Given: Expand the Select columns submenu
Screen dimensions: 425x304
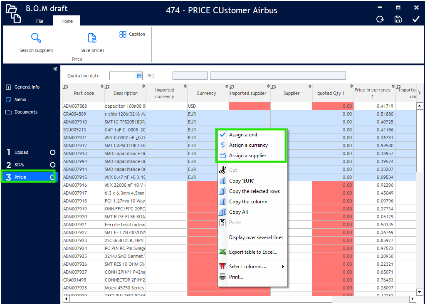Looking at the screenshot, I should (x=283, y=267).
